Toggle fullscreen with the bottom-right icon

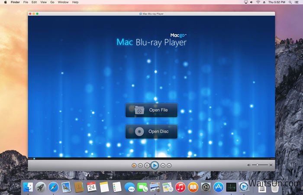pos(271,165)
